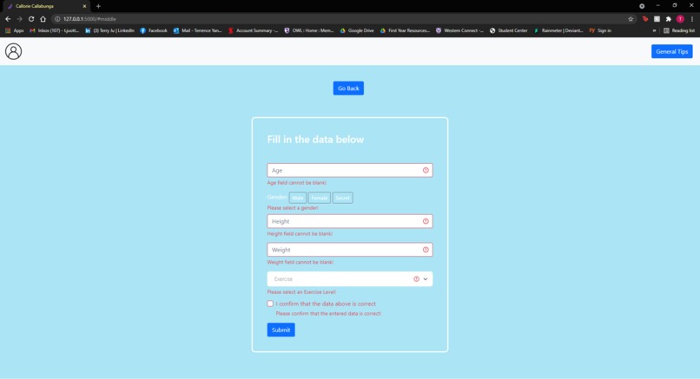Image resolution: width=700 pixels, height=379 pixels.
Task: Click the General Tips button
Action: 672,51
